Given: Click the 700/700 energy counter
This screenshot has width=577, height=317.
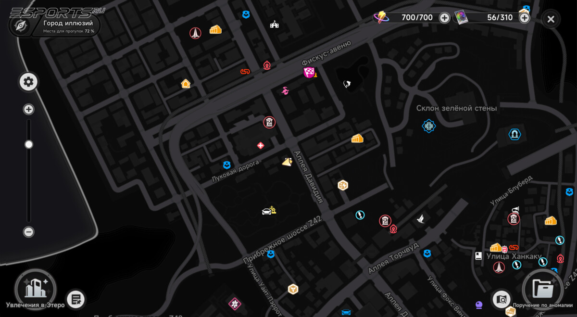Looking at the screenshot, I should 417,18.
